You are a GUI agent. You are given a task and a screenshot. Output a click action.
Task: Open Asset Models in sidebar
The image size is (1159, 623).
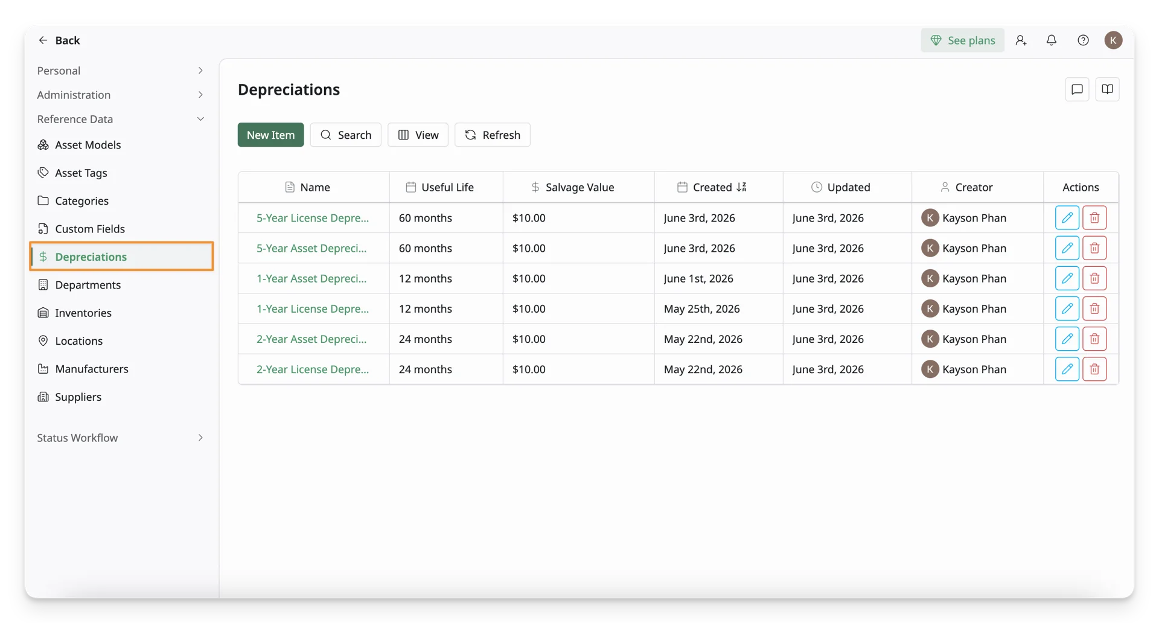pyautogui.click(x=121, y=145)
